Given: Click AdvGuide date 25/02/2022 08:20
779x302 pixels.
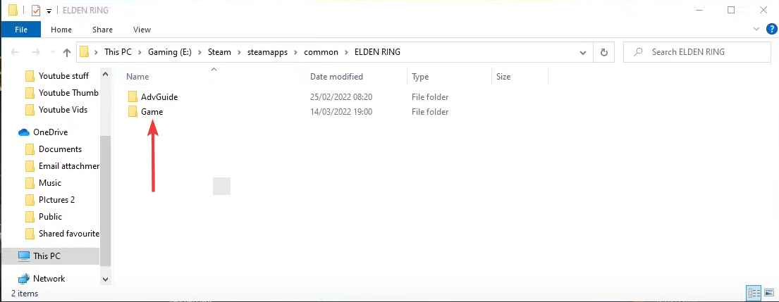Looking at the screenshot, I should click(x=341, y=97).
